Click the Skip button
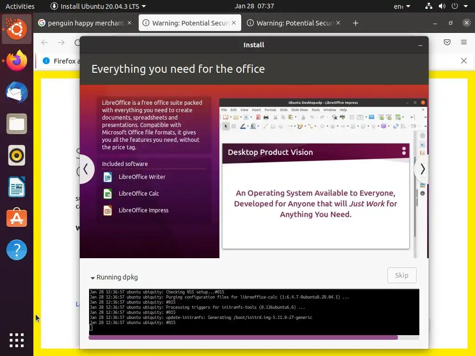 [402, 275]
